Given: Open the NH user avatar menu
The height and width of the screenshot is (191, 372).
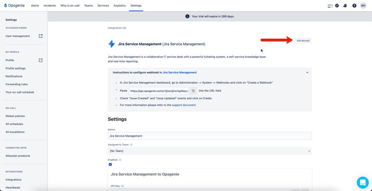Looking at the screenshot, I should (363, 6).
